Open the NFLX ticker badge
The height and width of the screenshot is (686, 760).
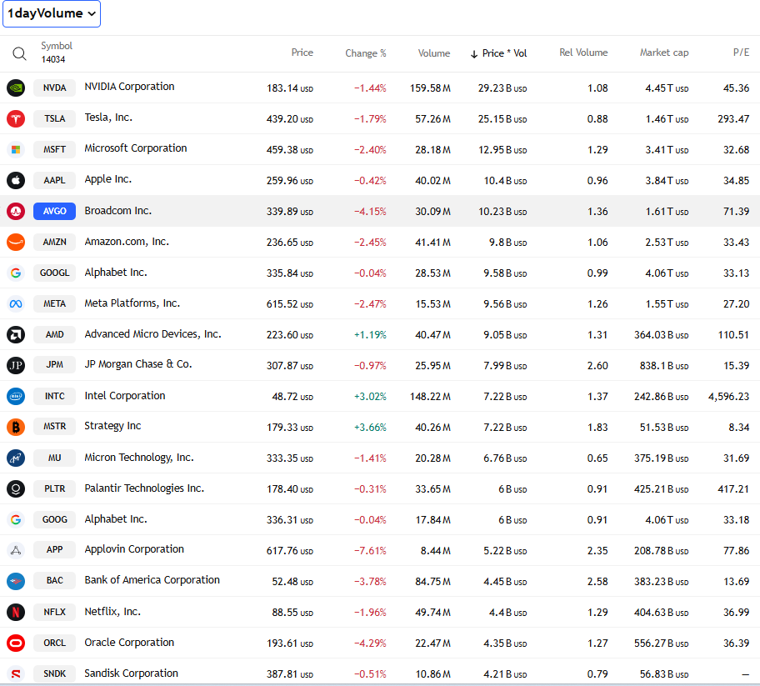55,612
